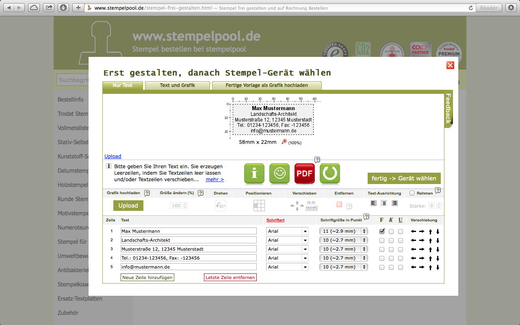Click Letzte Zeile entfernen button
520x325 pixels.
coord(230,277)
